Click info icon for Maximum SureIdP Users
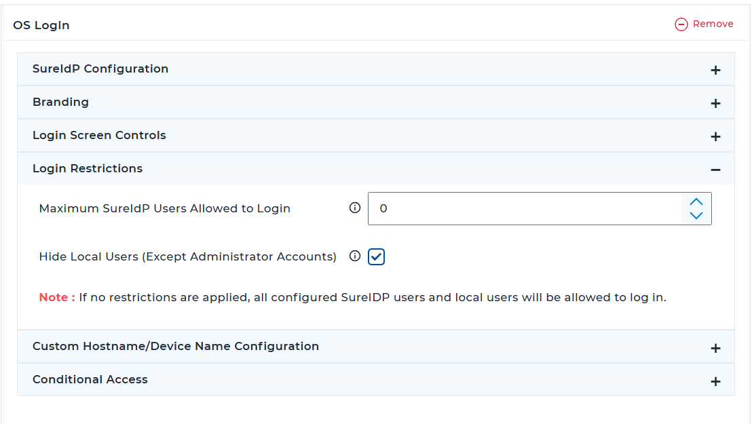The width and height of the screenshot is (752, 424). tap(354, 208)
